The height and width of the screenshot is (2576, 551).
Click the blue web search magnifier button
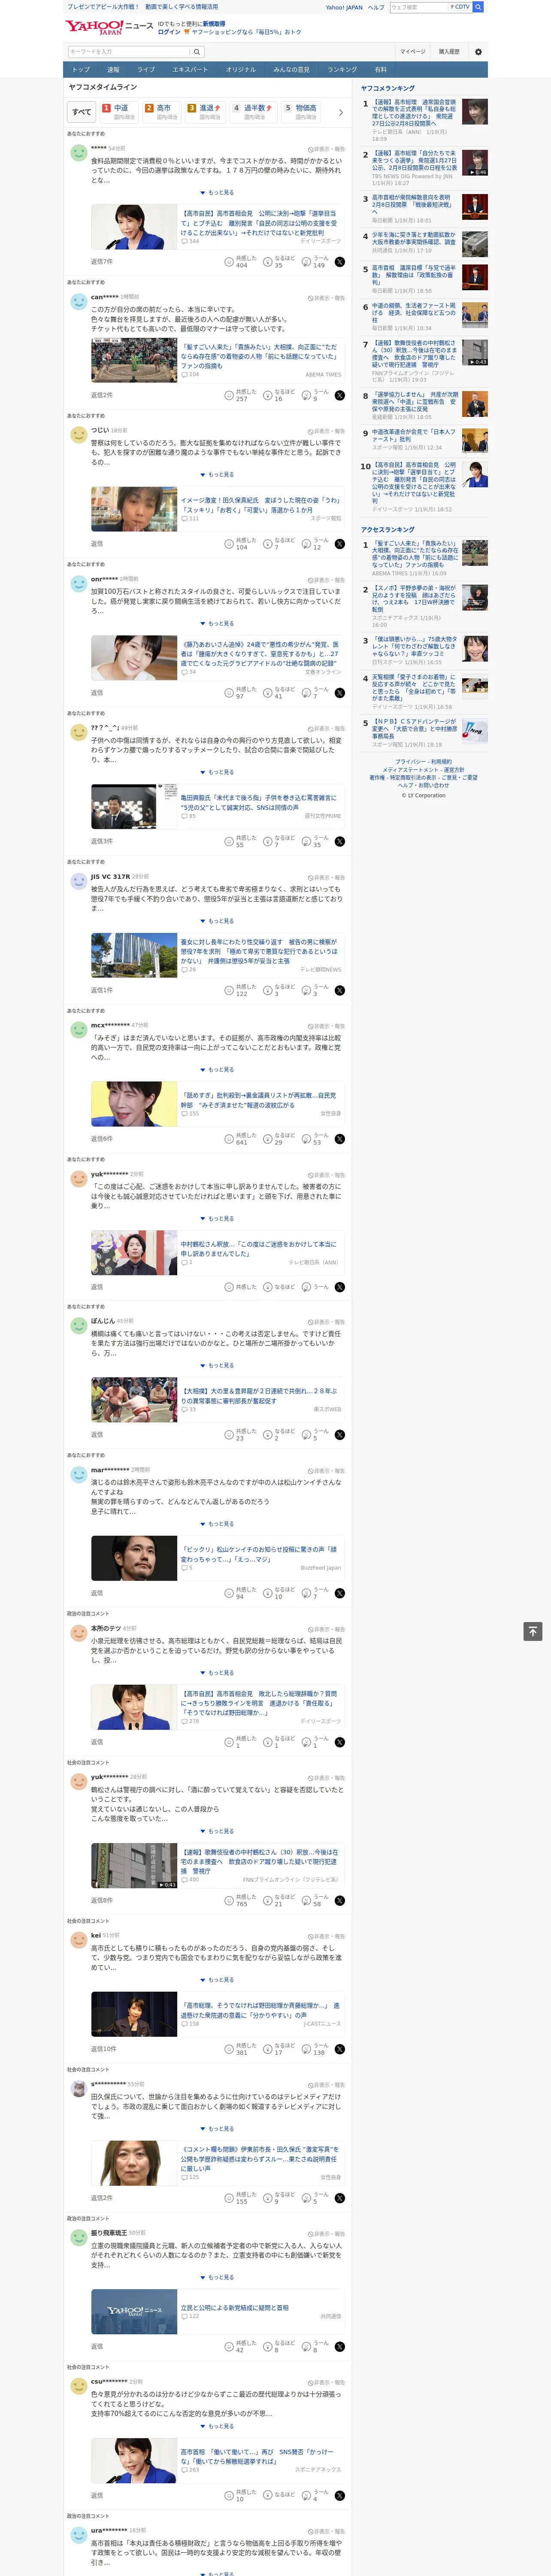[x=478, y=7]
